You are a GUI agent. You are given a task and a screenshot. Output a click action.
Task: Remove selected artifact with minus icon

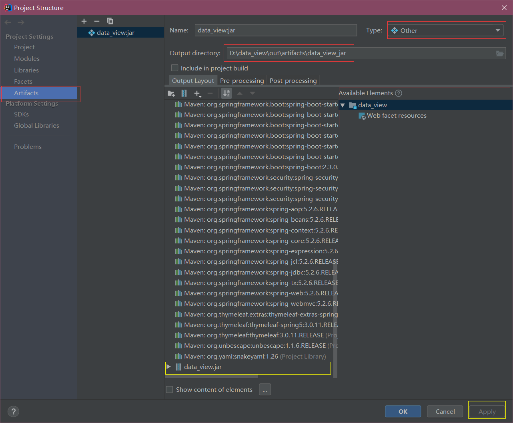[x=97, y=21]
